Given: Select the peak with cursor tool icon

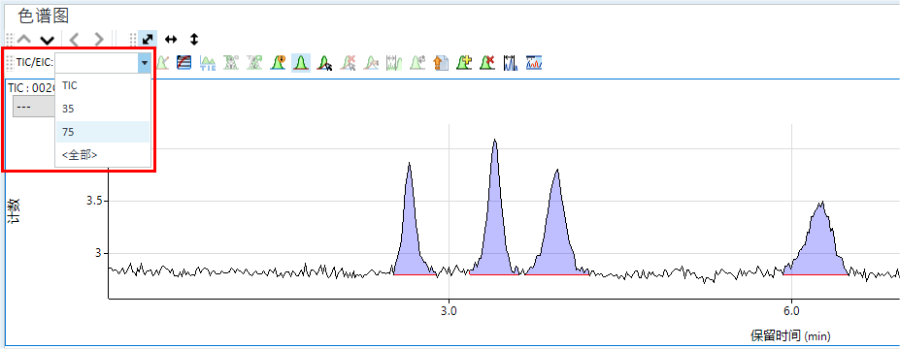Looking at the screenshot, I should click(325, 62).
